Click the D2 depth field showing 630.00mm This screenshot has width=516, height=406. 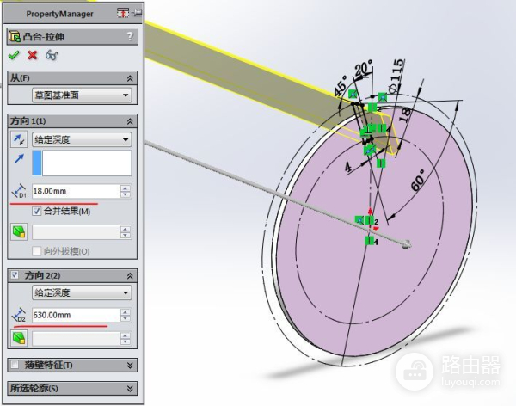(74, 315)
